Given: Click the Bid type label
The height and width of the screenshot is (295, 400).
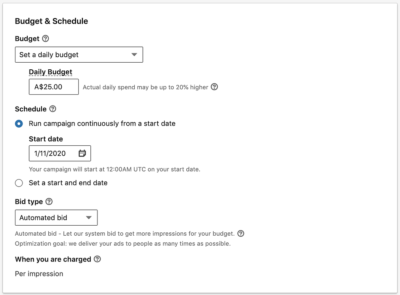Looking at the screenshot, I should pyautogui.click(x=29, y=202).
